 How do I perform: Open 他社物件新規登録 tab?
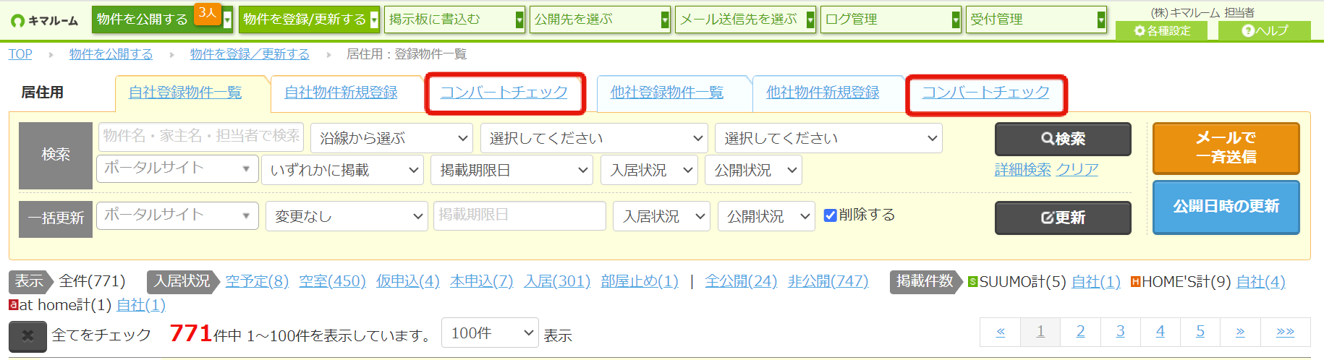pos(823,93)
